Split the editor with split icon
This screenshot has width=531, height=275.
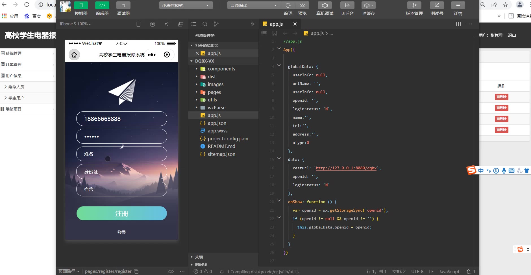(x=458, y=24)
